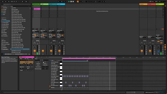The height and width of the screenshot is (94, 167).
Task: Open the 1 Bar quantization menu
Action: [27, 2]
